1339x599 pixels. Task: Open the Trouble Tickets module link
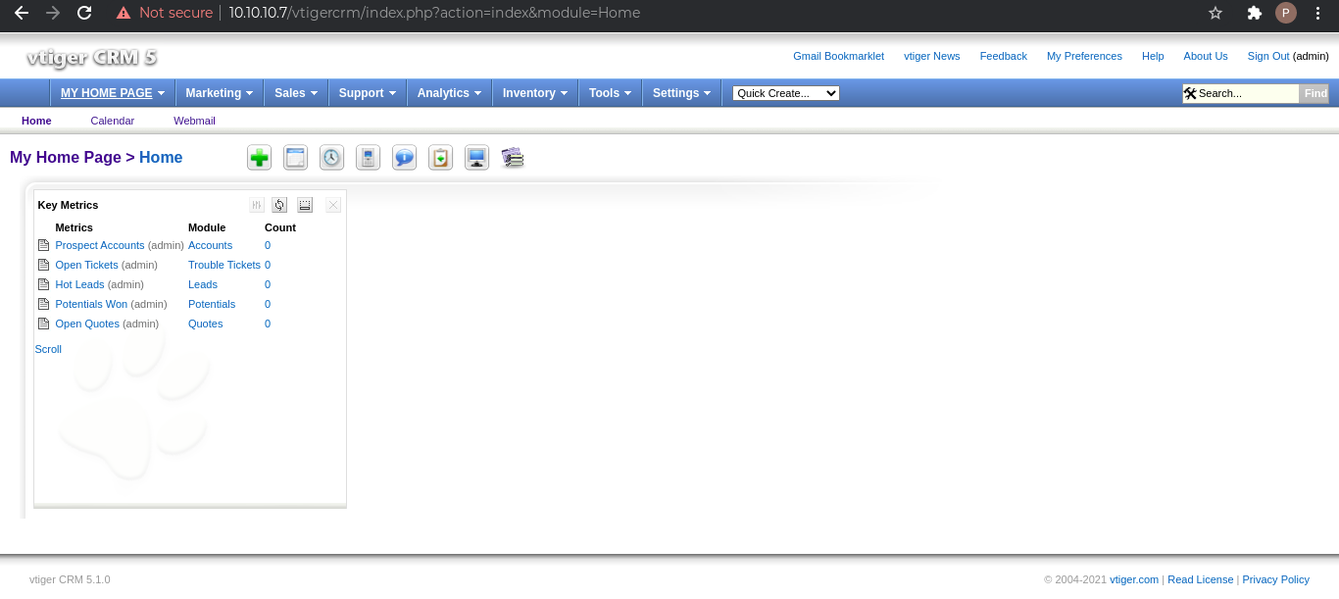[x=224, y=265]
